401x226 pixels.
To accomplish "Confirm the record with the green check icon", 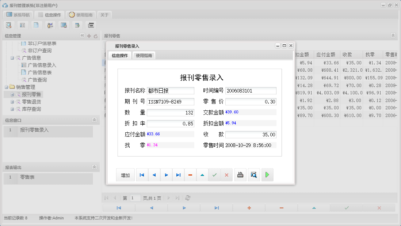I will [x=214, y=175].
